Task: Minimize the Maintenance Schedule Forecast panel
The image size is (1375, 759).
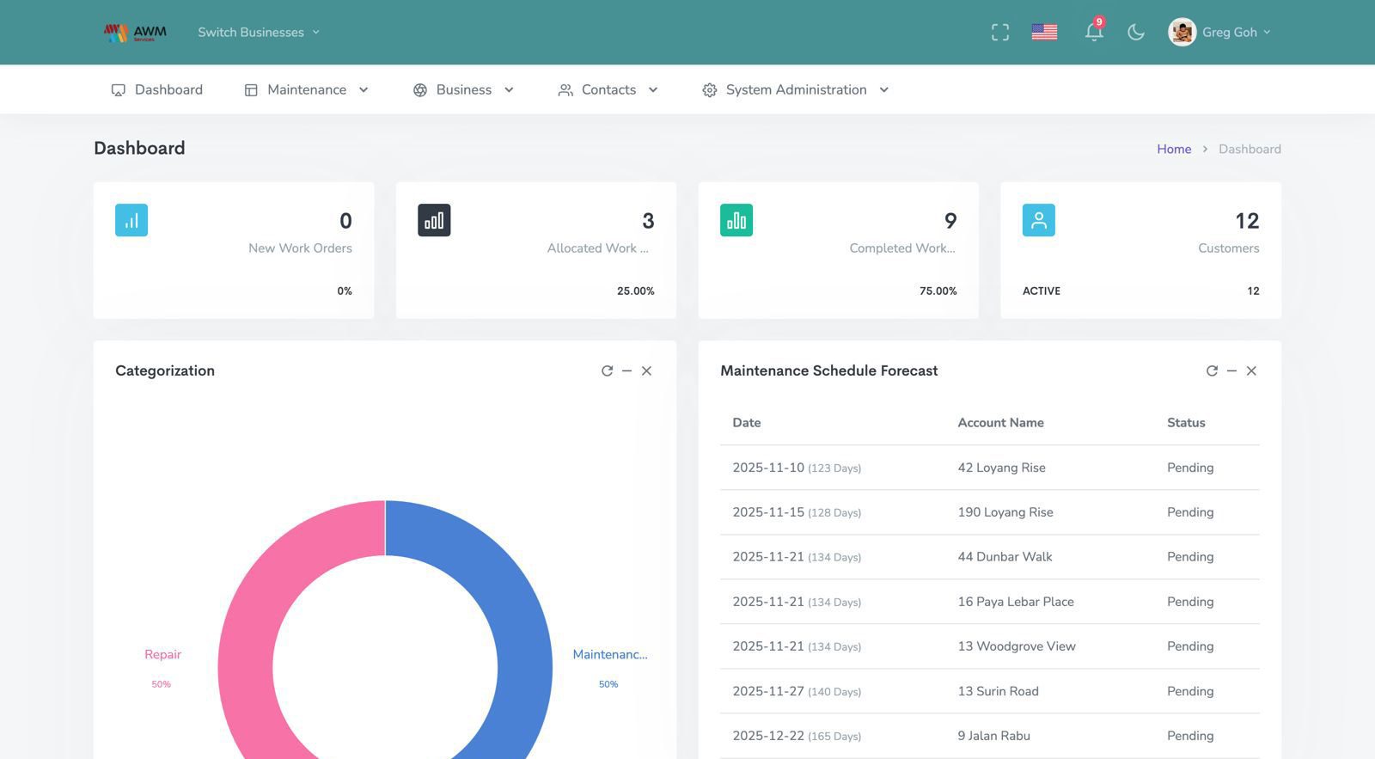Action: coord(1231,370)
